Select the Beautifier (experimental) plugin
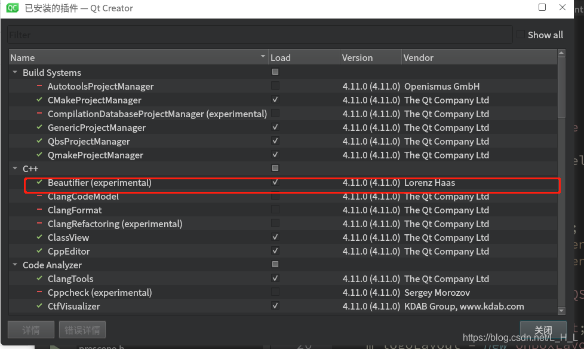584x349 pixels. [283, 183]
